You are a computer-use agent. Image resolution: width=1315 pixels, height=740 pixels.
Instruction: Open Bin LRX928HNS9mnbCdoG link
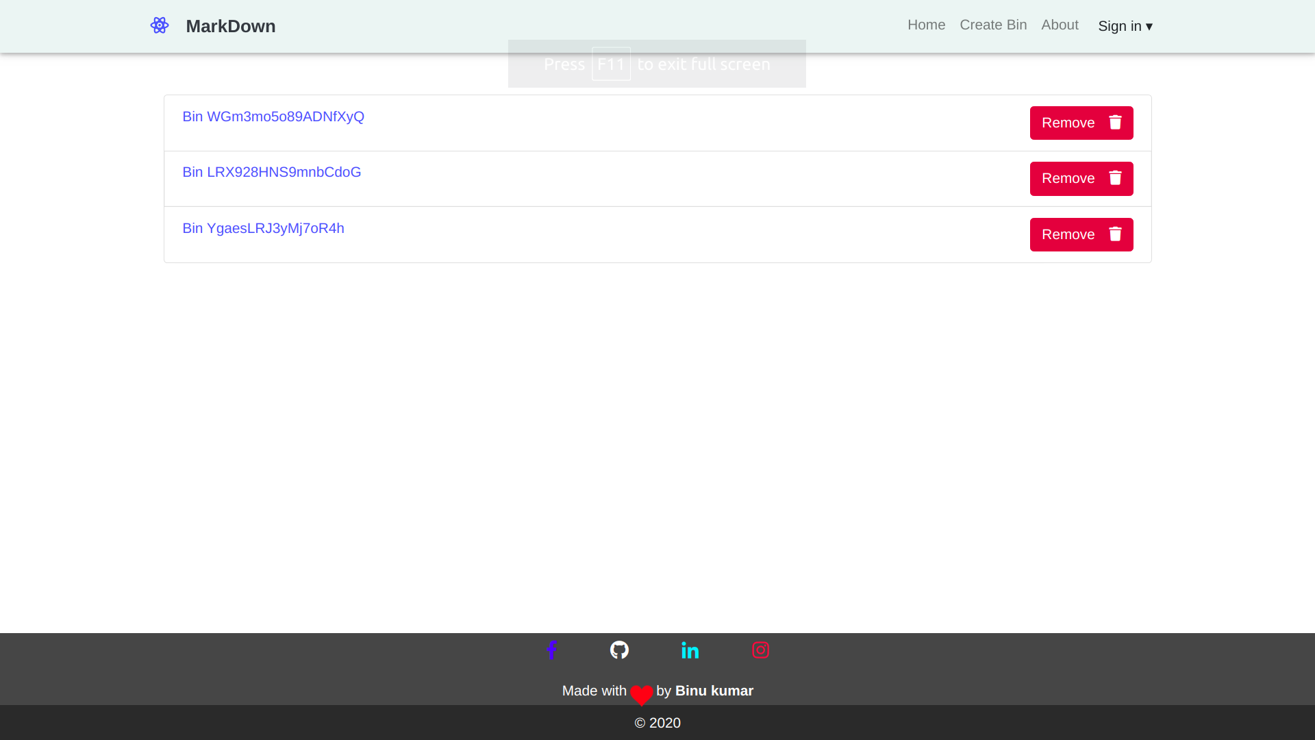(271, 172)
